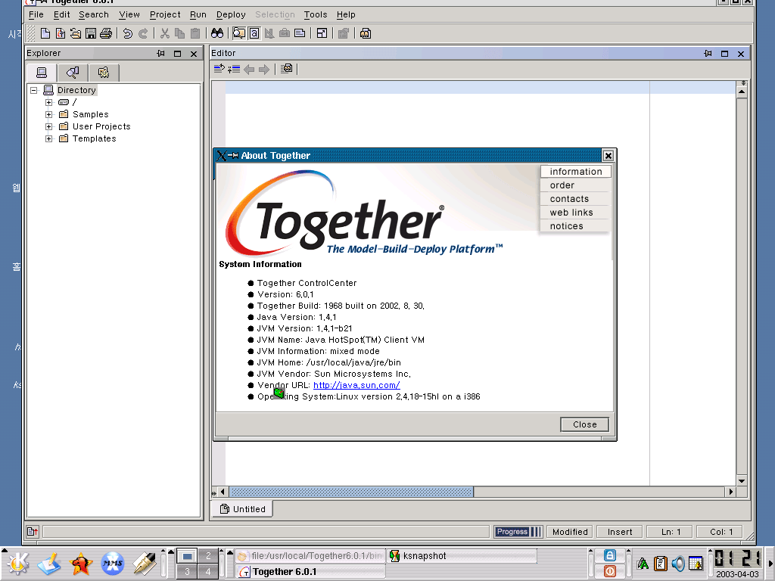Expand the root '/' drive node

coord(49,102)
